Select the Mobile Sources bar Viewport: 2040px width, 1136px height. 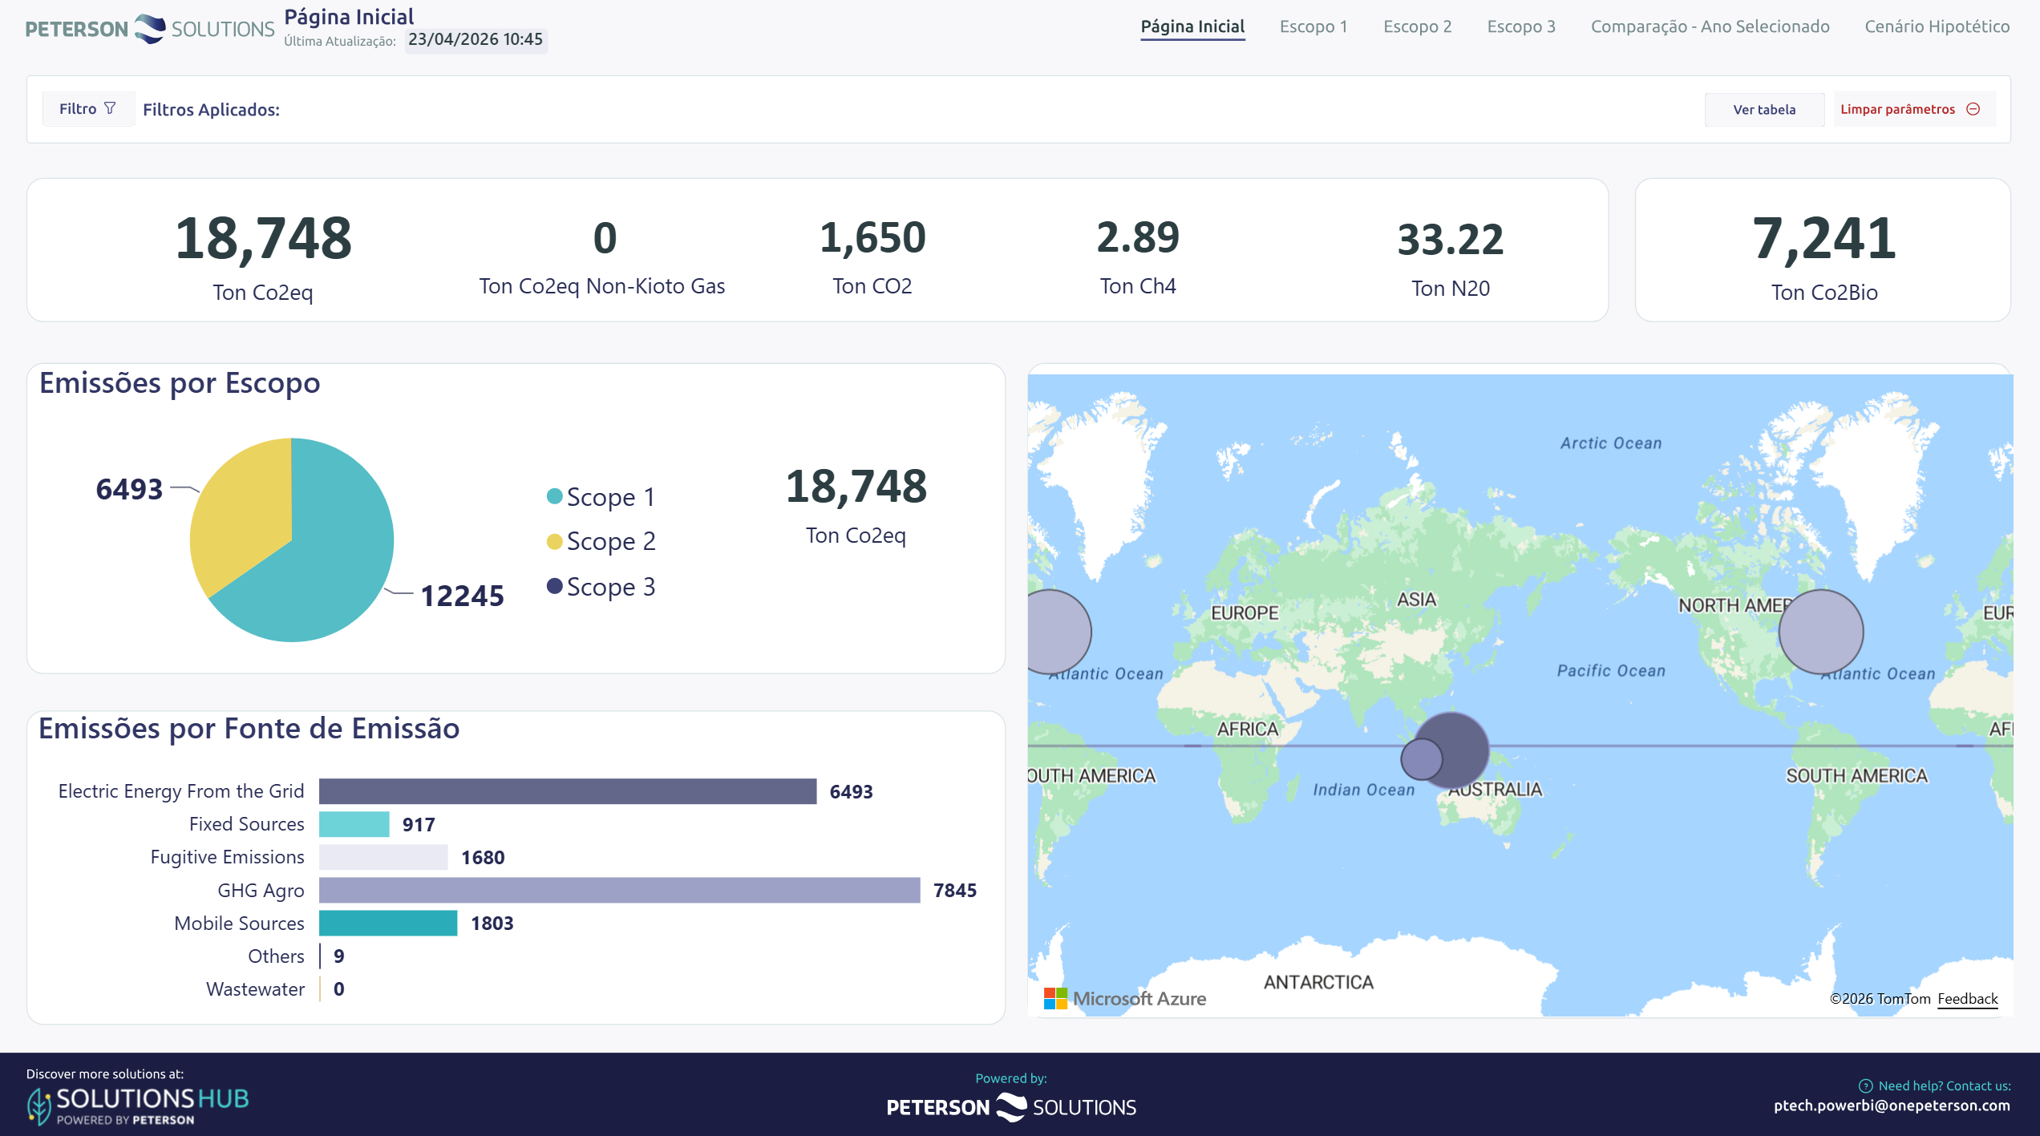388,923
